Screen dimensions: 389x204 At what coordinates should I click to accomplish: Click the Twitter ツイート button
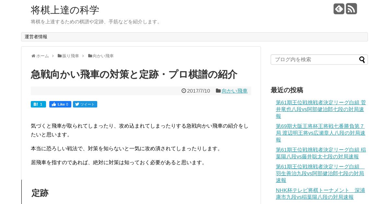coord(85,104)
